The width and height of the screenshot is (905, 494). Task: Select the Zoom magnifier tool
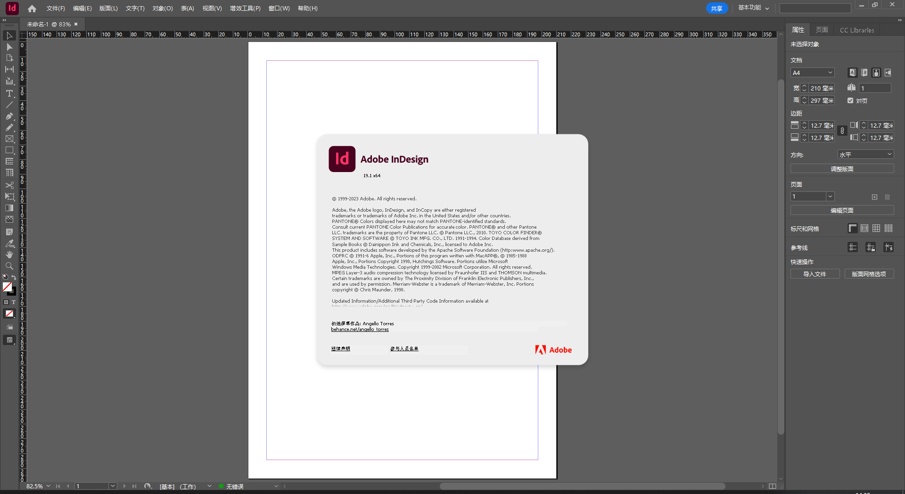pos(9,266)
